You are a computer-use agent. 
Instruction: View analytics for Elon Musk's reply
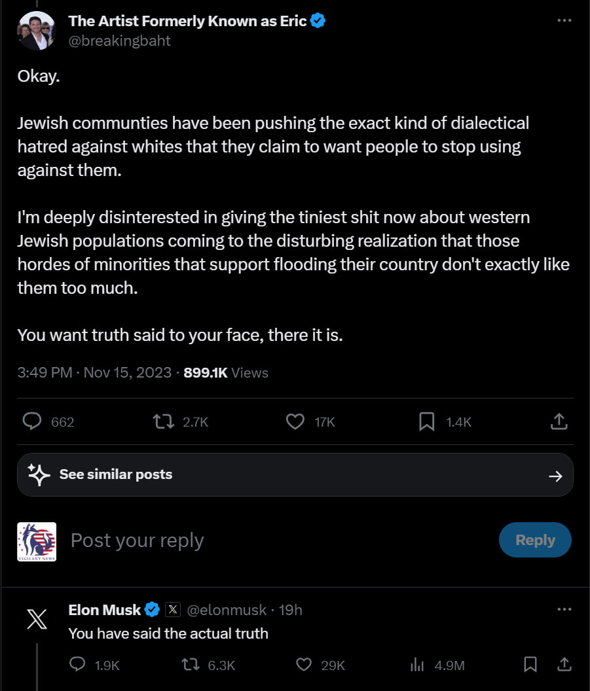coord(417,665)
